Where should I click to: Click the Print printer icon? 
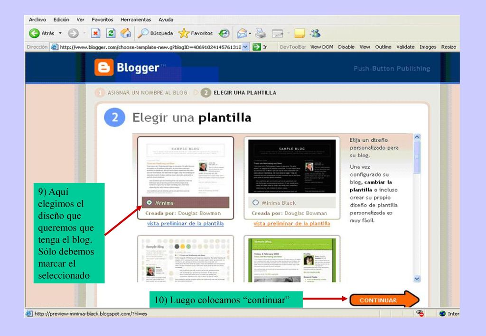click(x=261, y=33)
